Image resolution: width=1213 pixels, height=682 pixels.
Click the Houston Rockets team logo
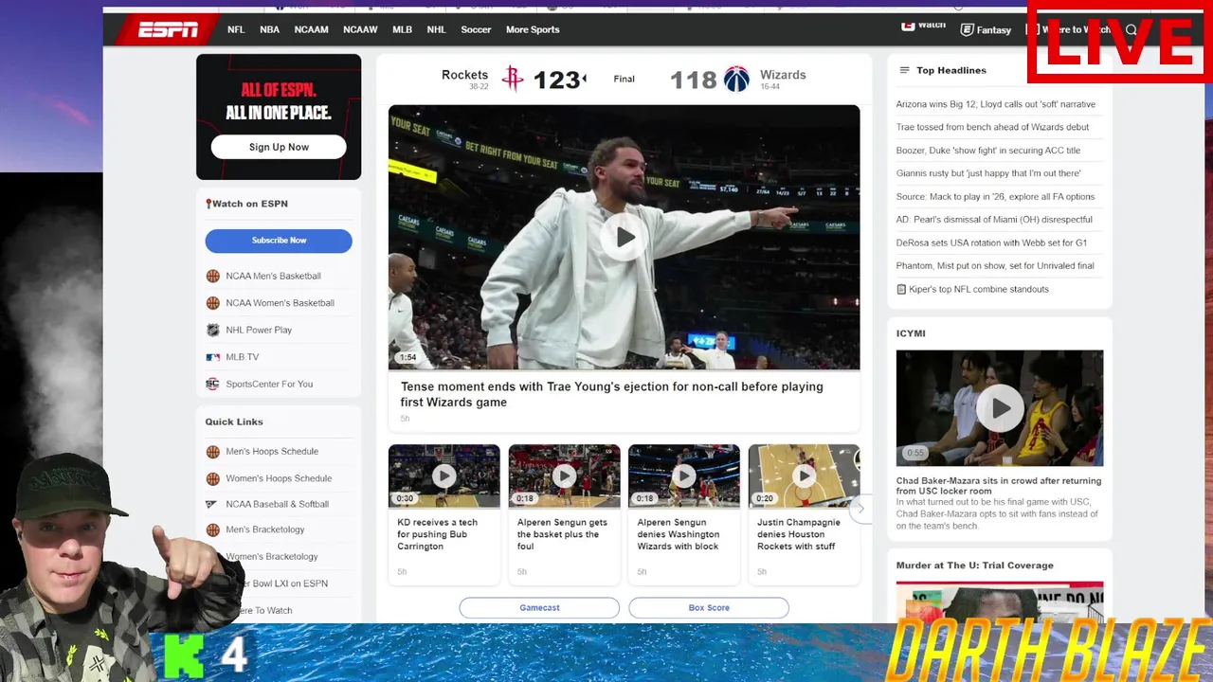click(512, 79)
